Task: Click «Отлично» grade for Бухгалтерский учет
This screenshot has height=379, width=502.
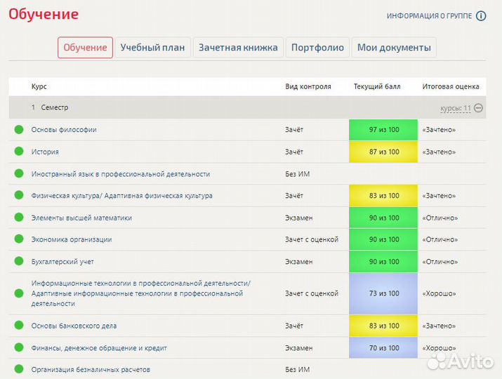Action: (440, 262)
